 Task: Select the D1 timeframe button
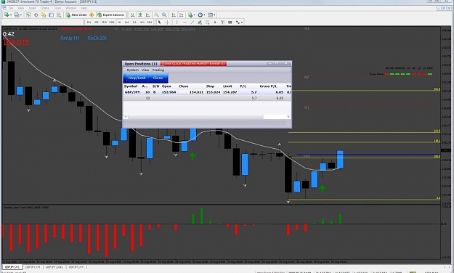coord(134,22)
